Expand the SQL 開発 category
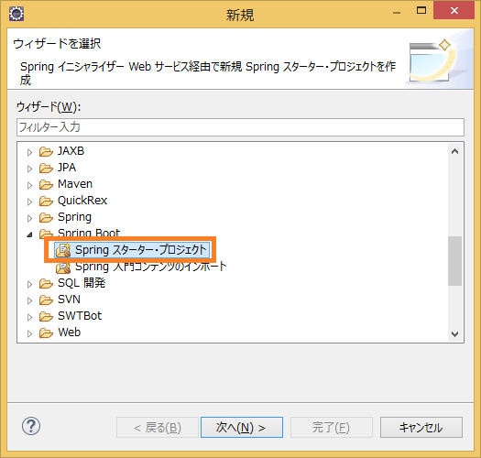The image size is (481, 458). pyautogui.click(x=29, y=284)
